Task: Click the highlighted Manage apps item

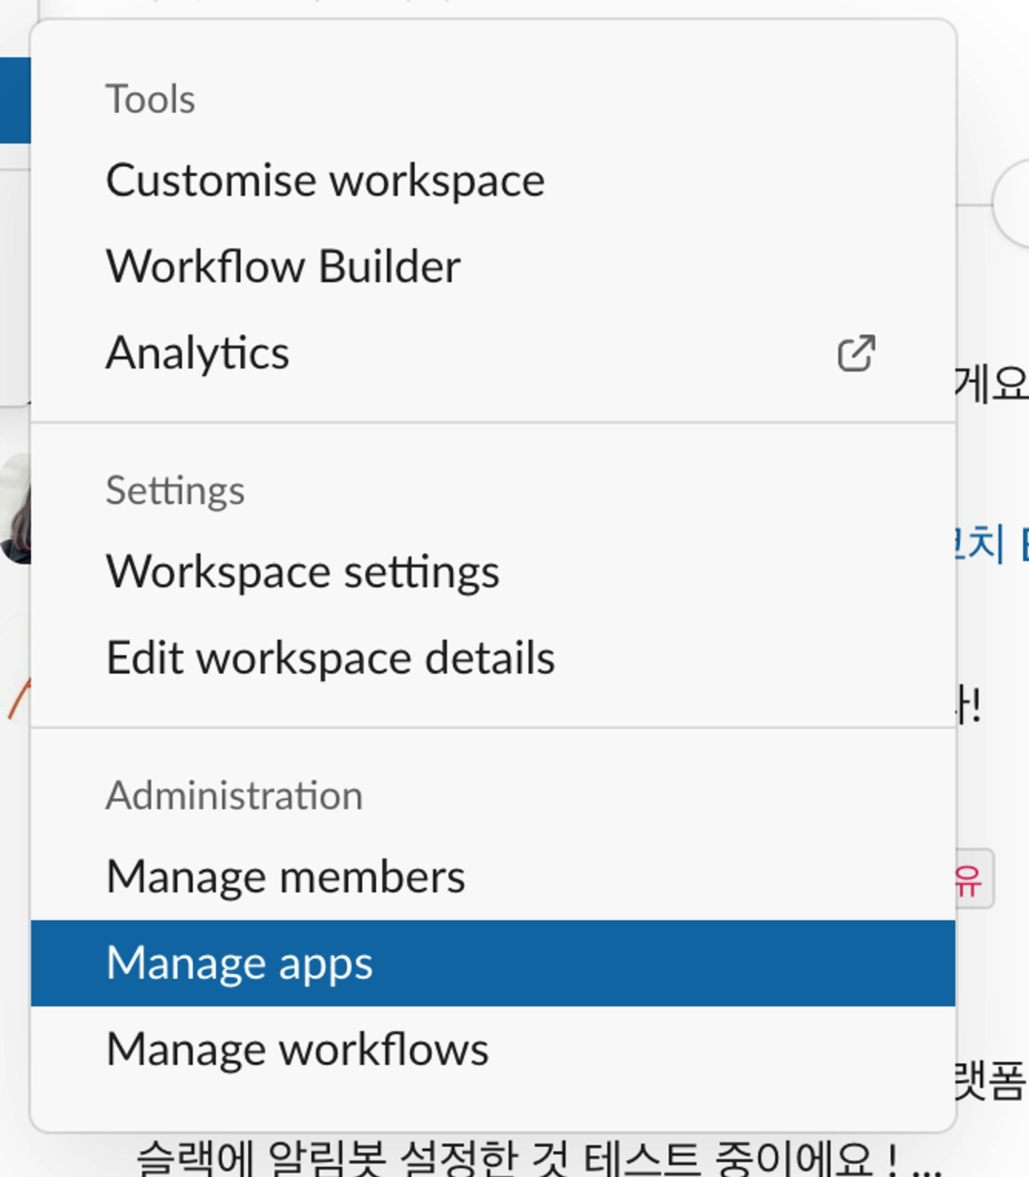Action: click(x=239, y=963)
